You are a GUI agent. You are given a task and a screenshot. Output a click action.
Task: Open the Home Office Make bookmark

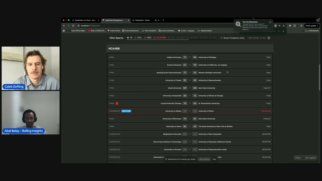[x=77, y=31]
